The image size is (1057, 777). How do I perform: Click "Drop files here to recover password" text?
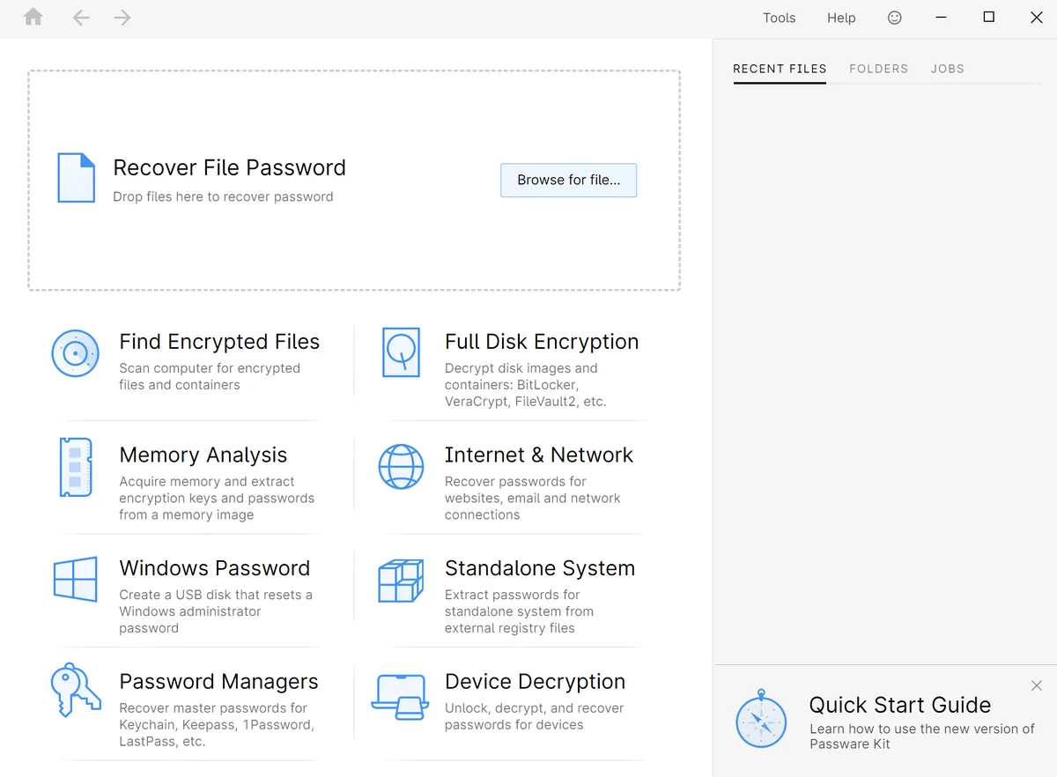pyautogui.click(x=223, y=196)
